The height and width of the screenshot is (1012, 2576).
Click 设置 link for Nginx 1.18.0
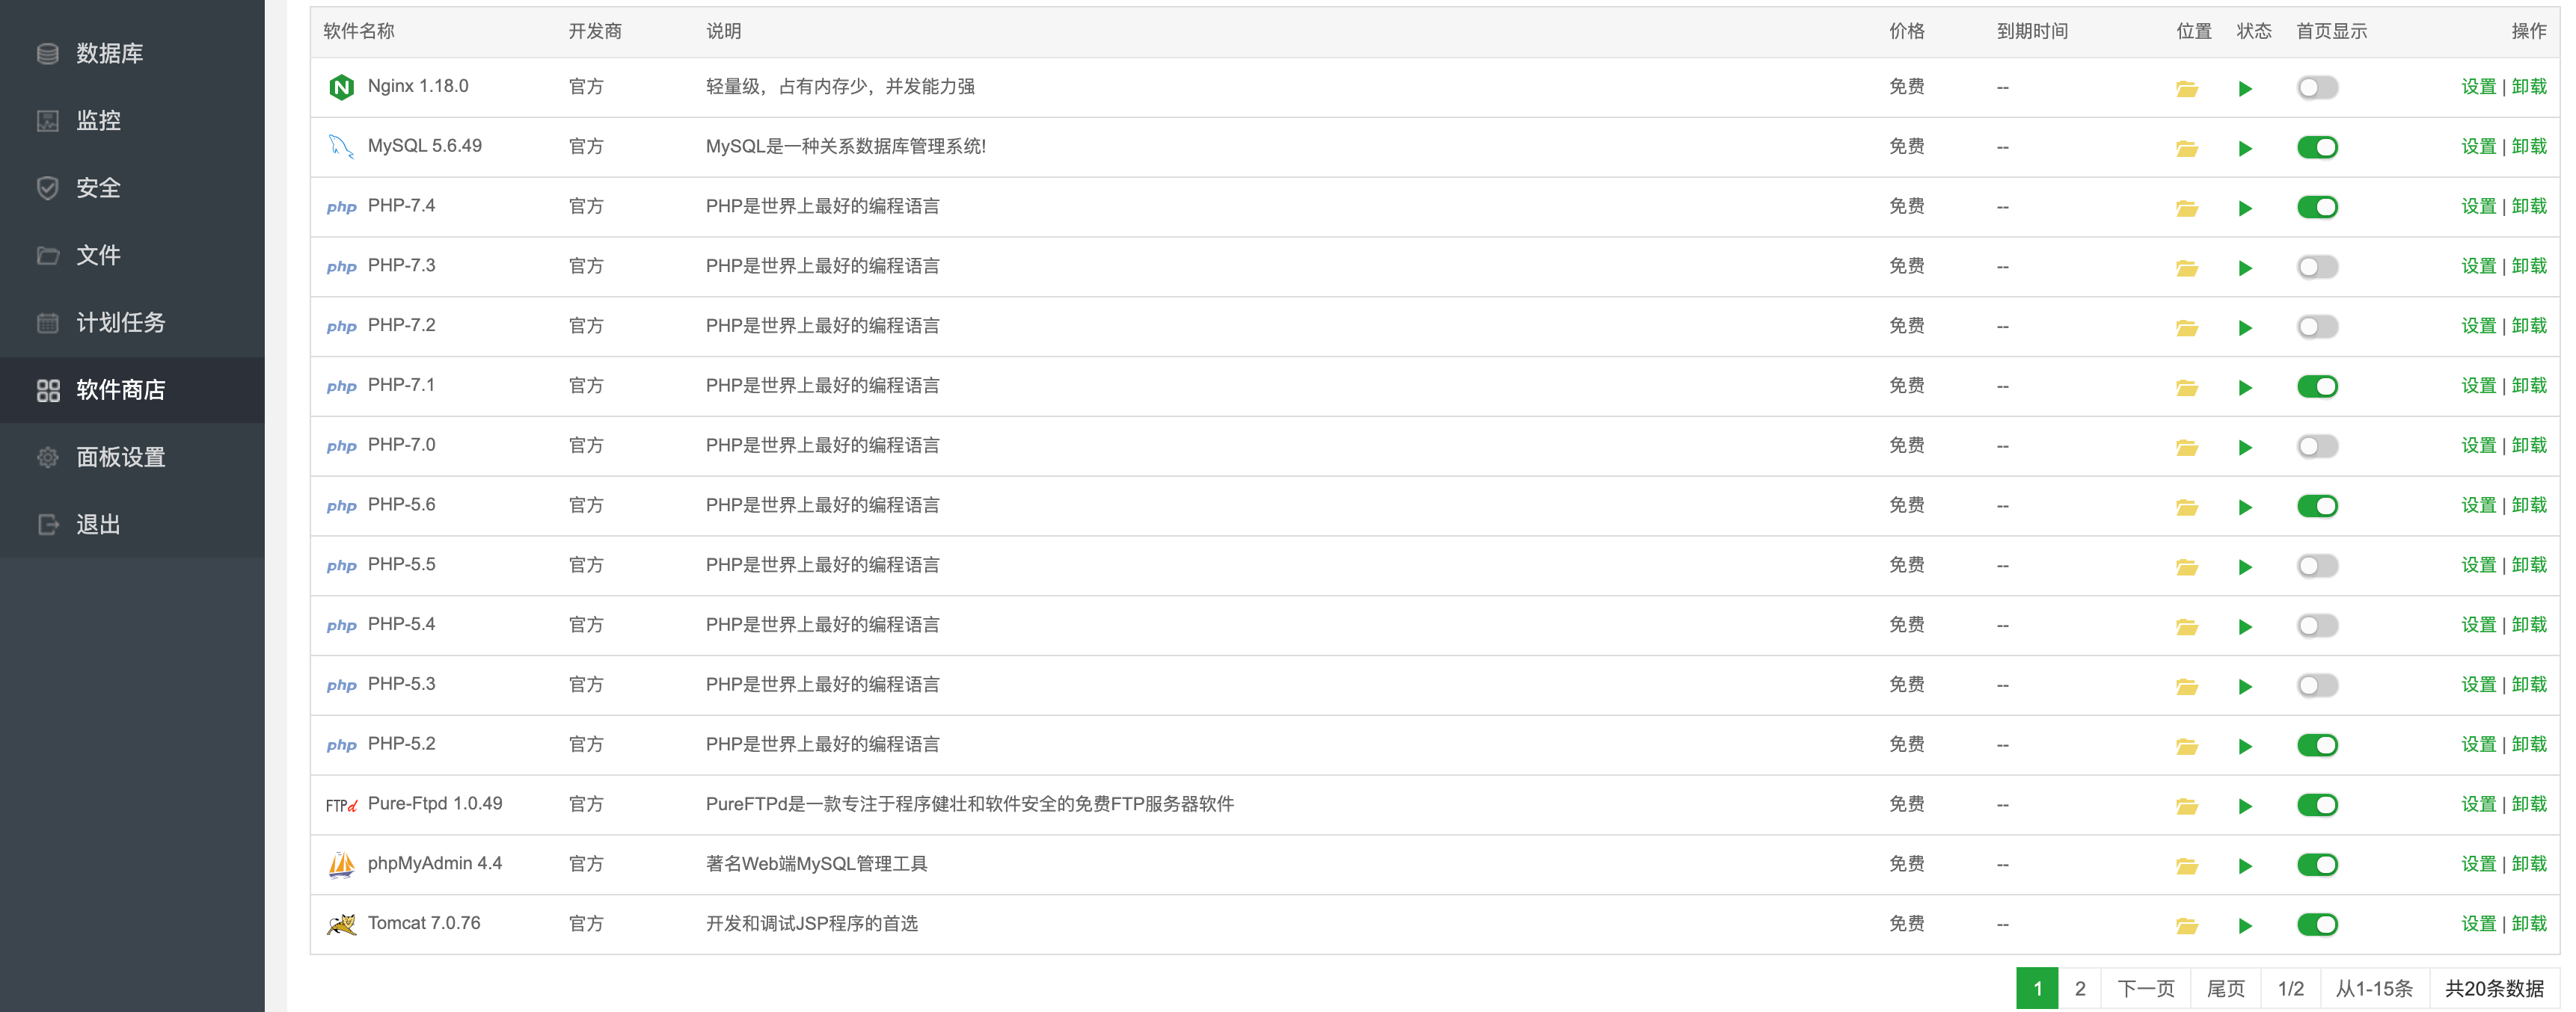tap(2478, 87)
